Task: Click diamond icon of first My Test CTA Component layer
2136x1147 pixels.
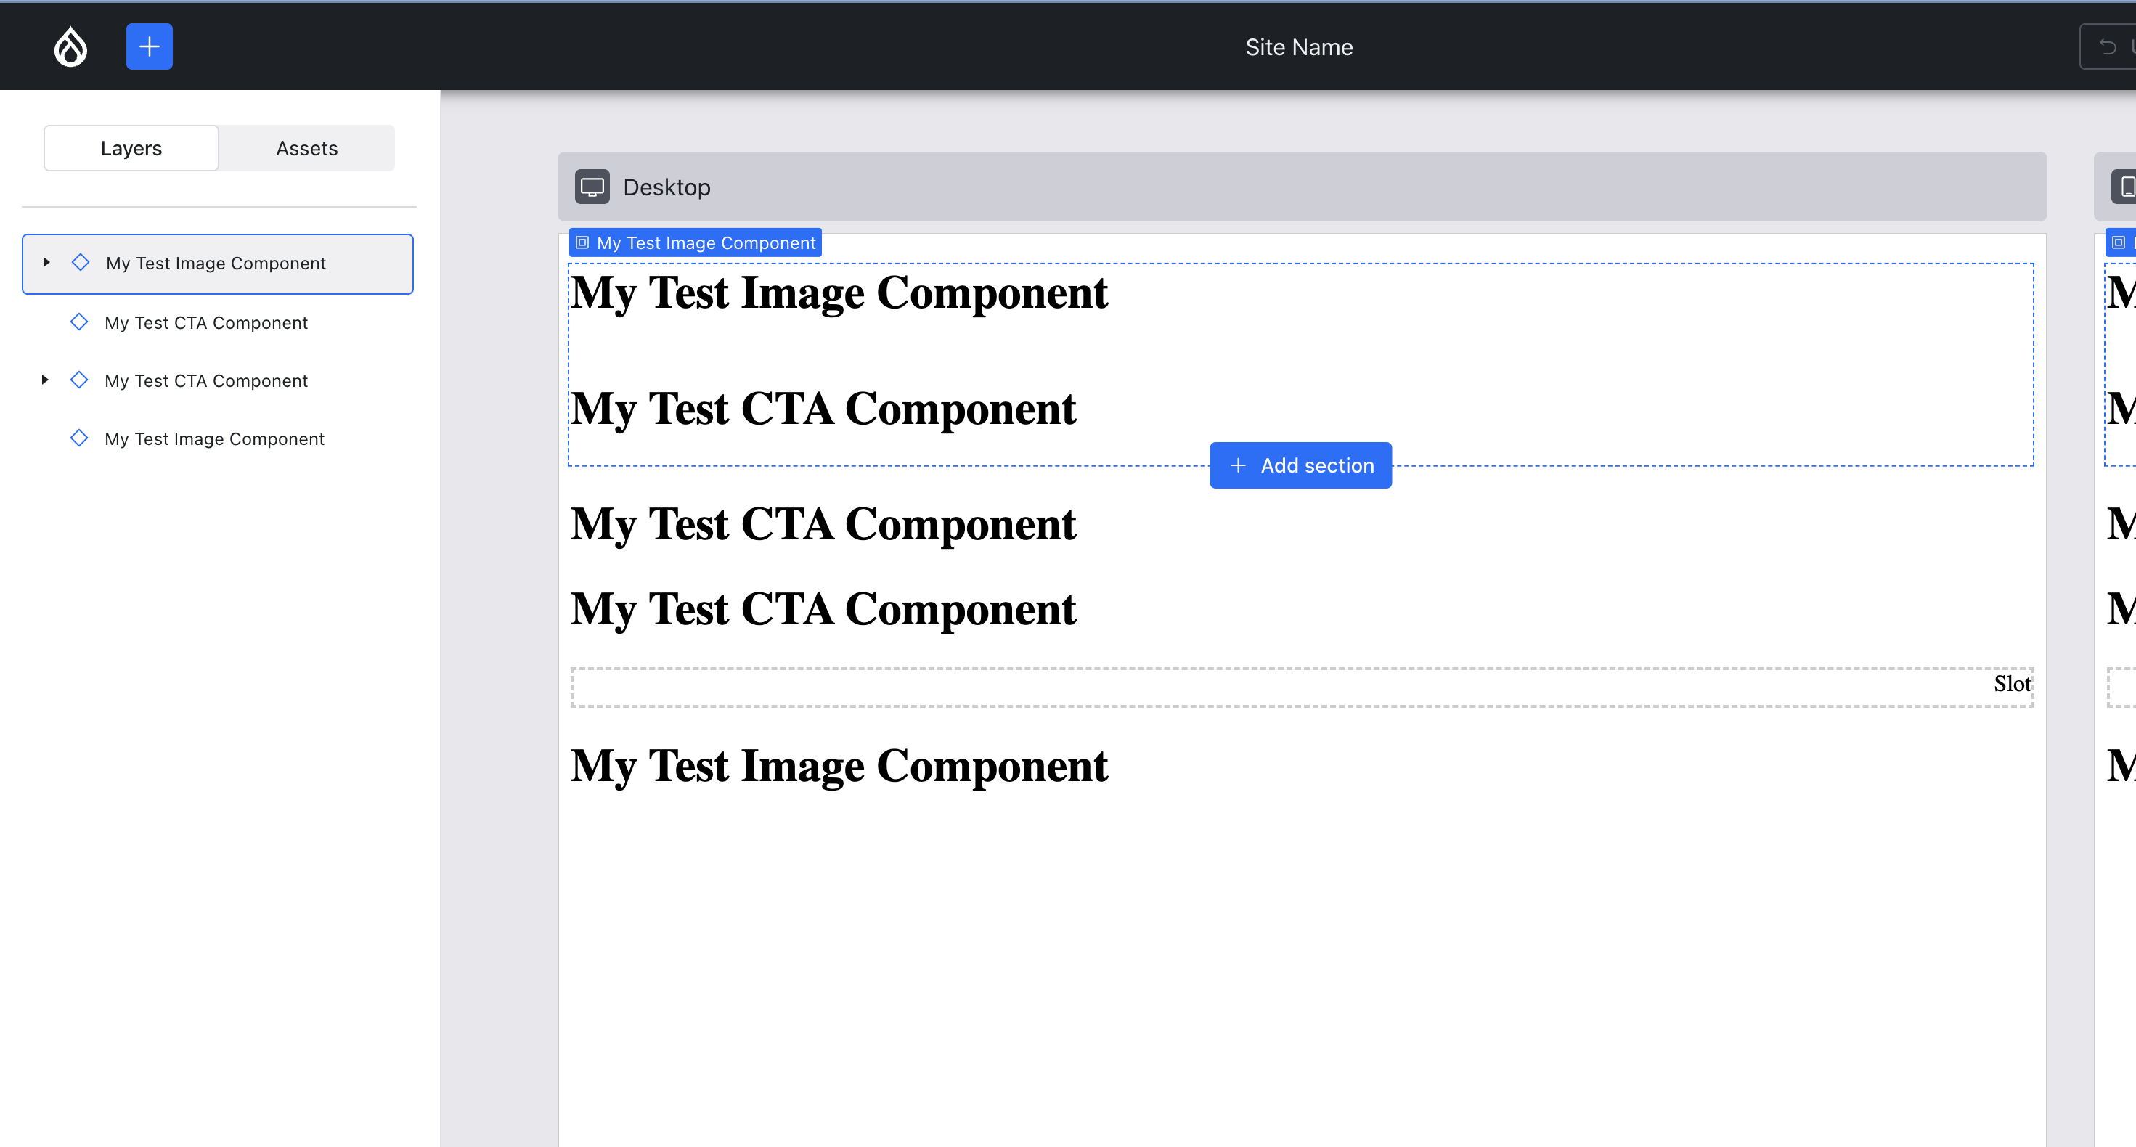Action: pos(78,322)
